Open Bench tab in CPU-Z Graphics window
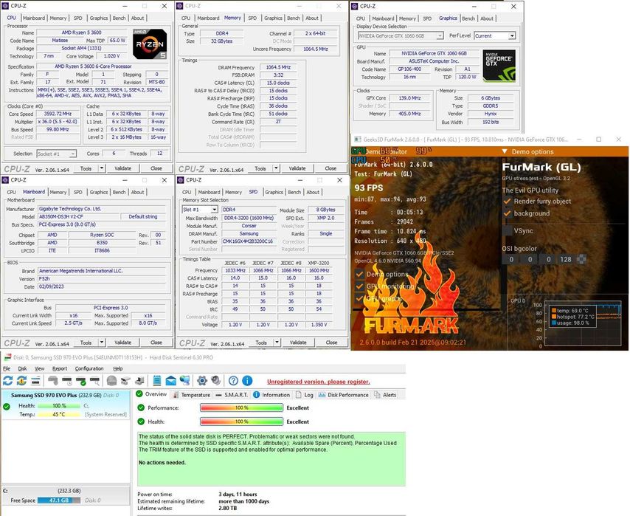 [x=468, y=18]
